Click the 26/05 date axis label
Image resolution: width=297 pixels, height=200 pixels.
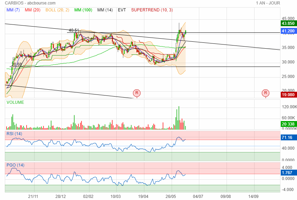pyautogui.click(x=171, y=197)
